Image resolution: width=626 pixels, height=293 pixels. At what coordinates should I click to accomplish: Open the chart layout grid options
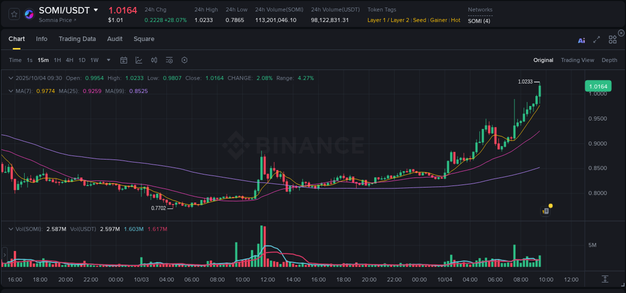tap(612, 39)
